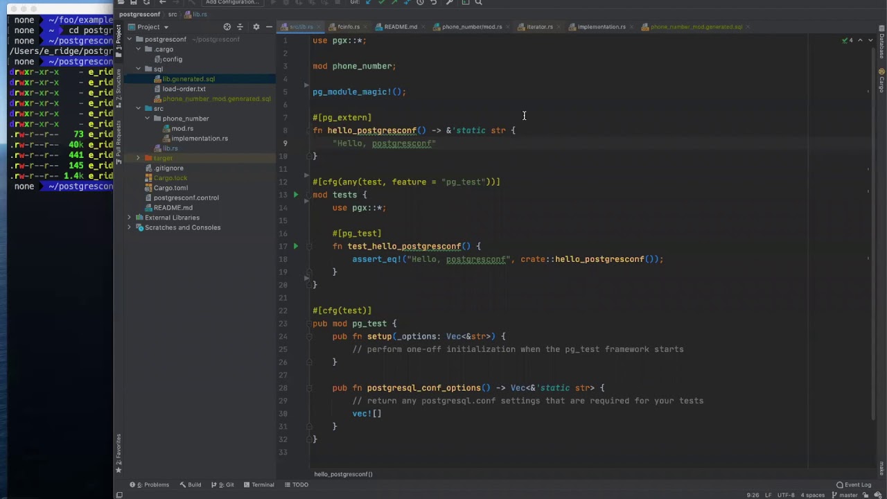Click the Collapse All icon in Project panel
887x499 pixels.
tap(240, 27)
